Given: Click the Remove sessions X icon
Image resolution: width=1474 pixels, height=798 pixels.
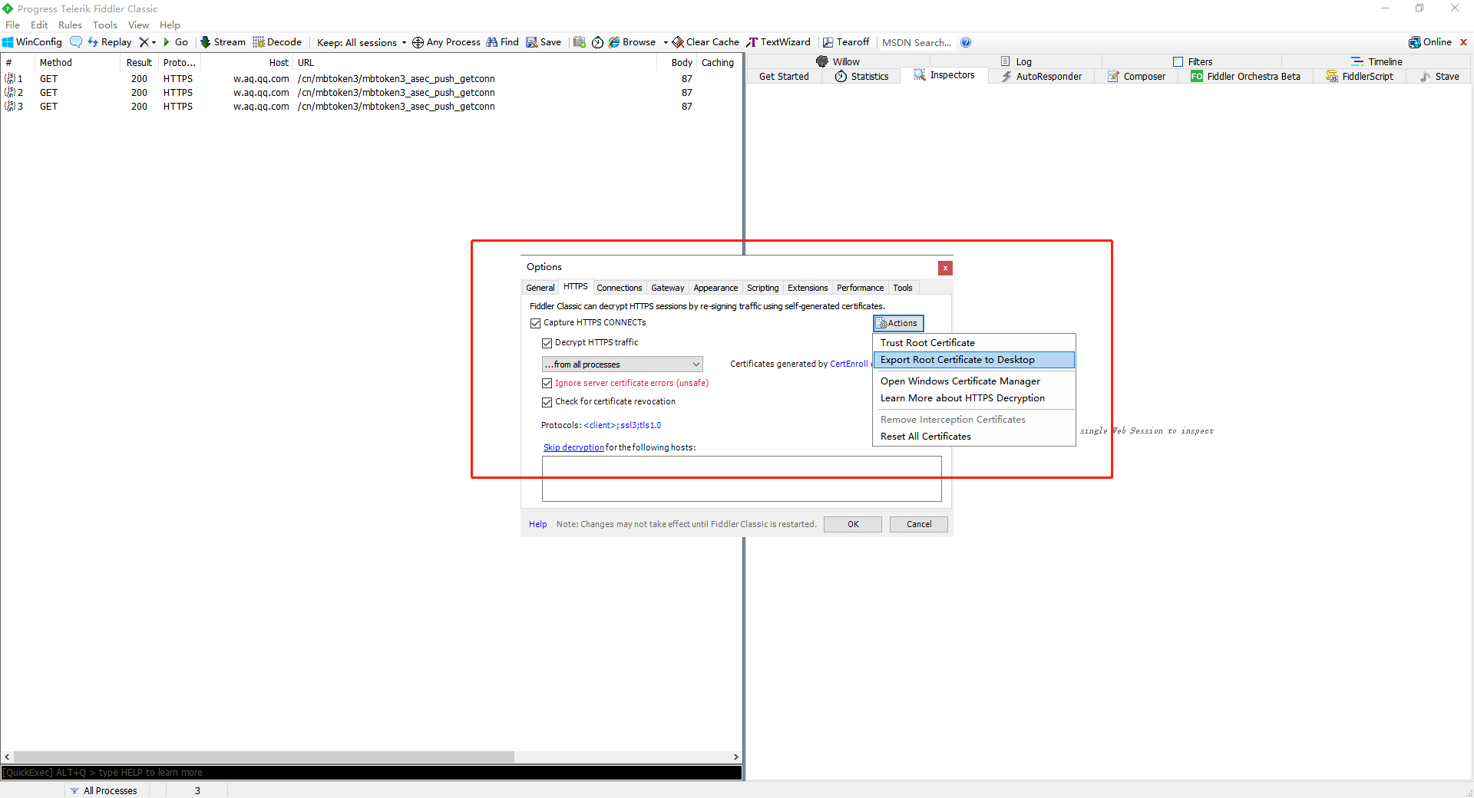Looking at the screenshot, I should 144,42.
